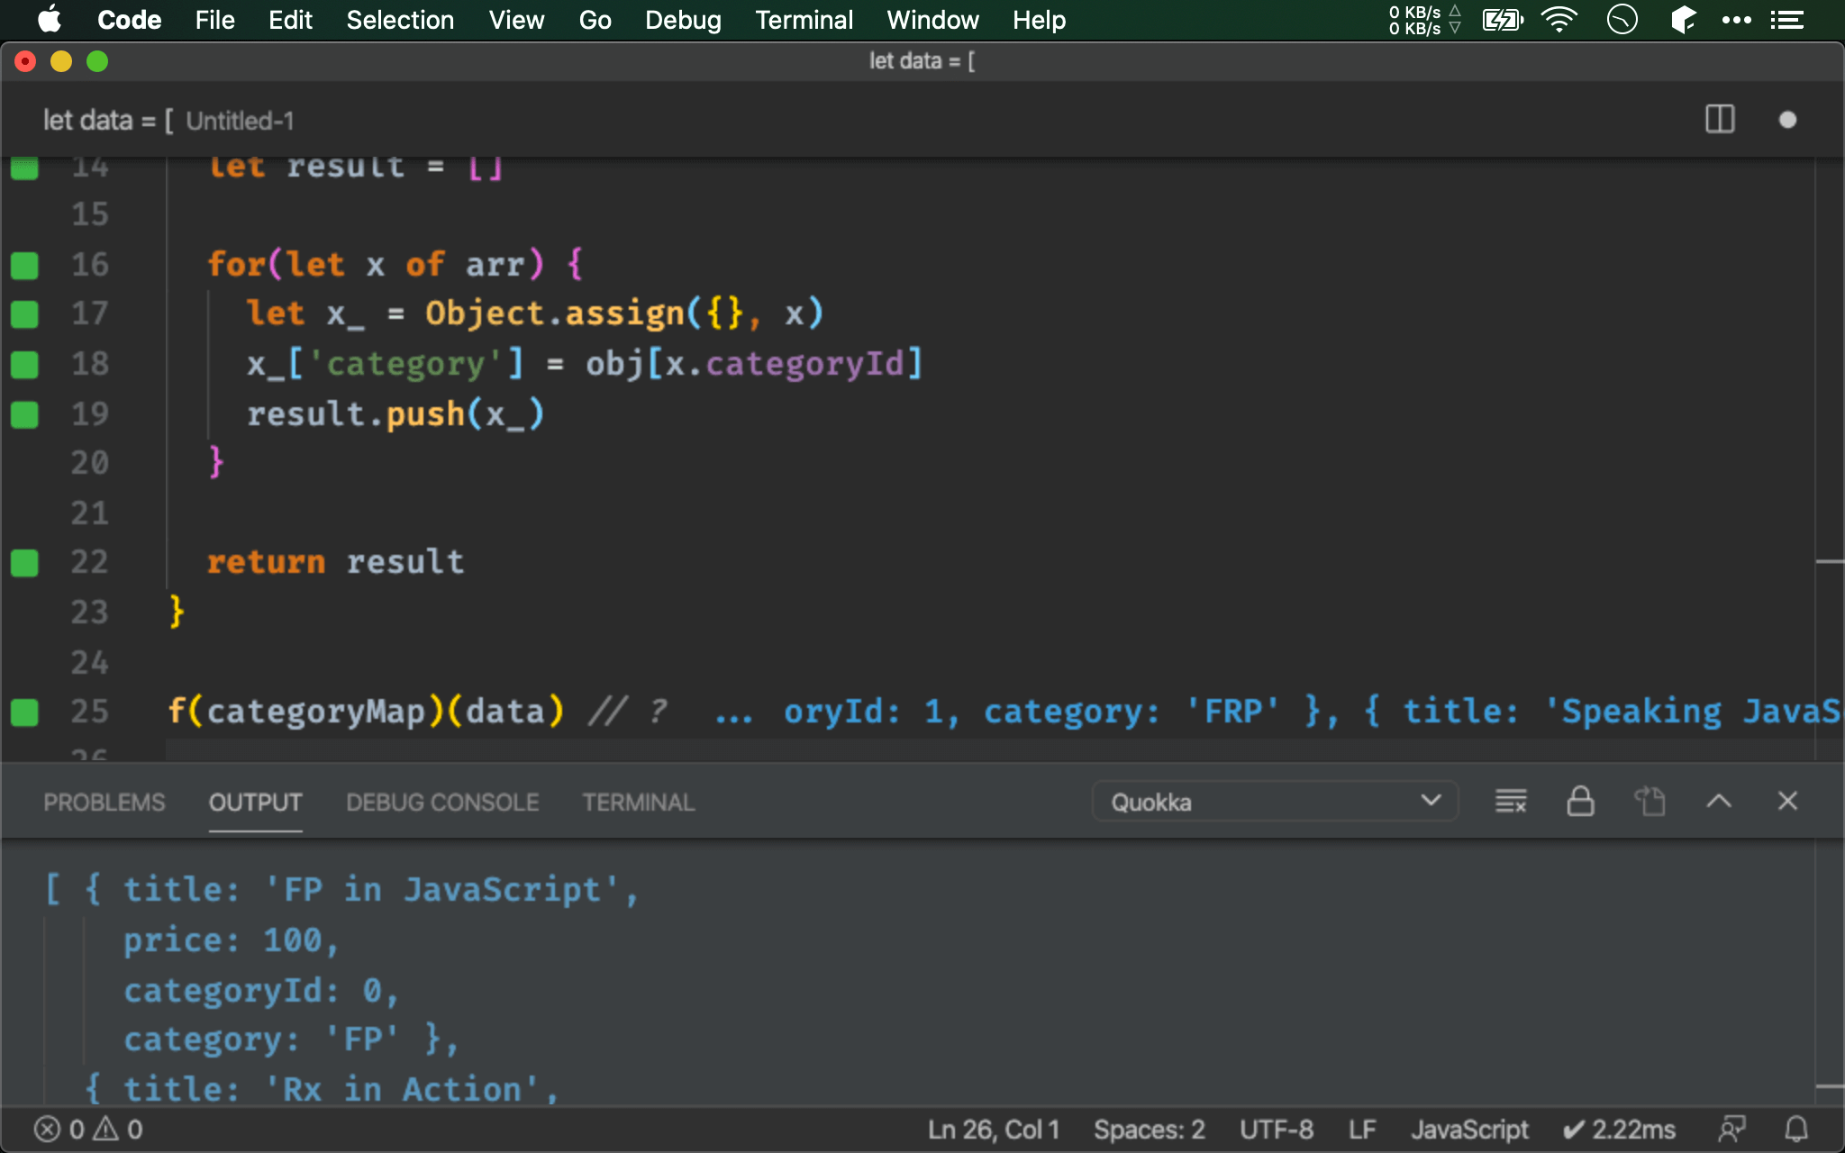Click the Quokka green indicator on line 19
Viewport: 1845px width, 1153px height.
point(24,414)
